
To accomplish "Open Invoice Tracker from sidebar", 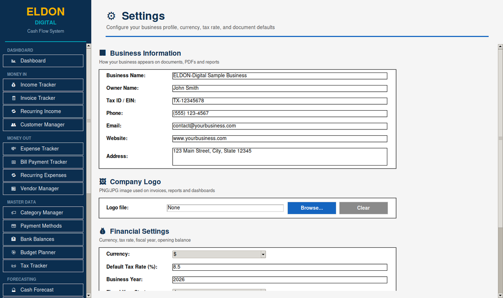I will click(43, 98).
